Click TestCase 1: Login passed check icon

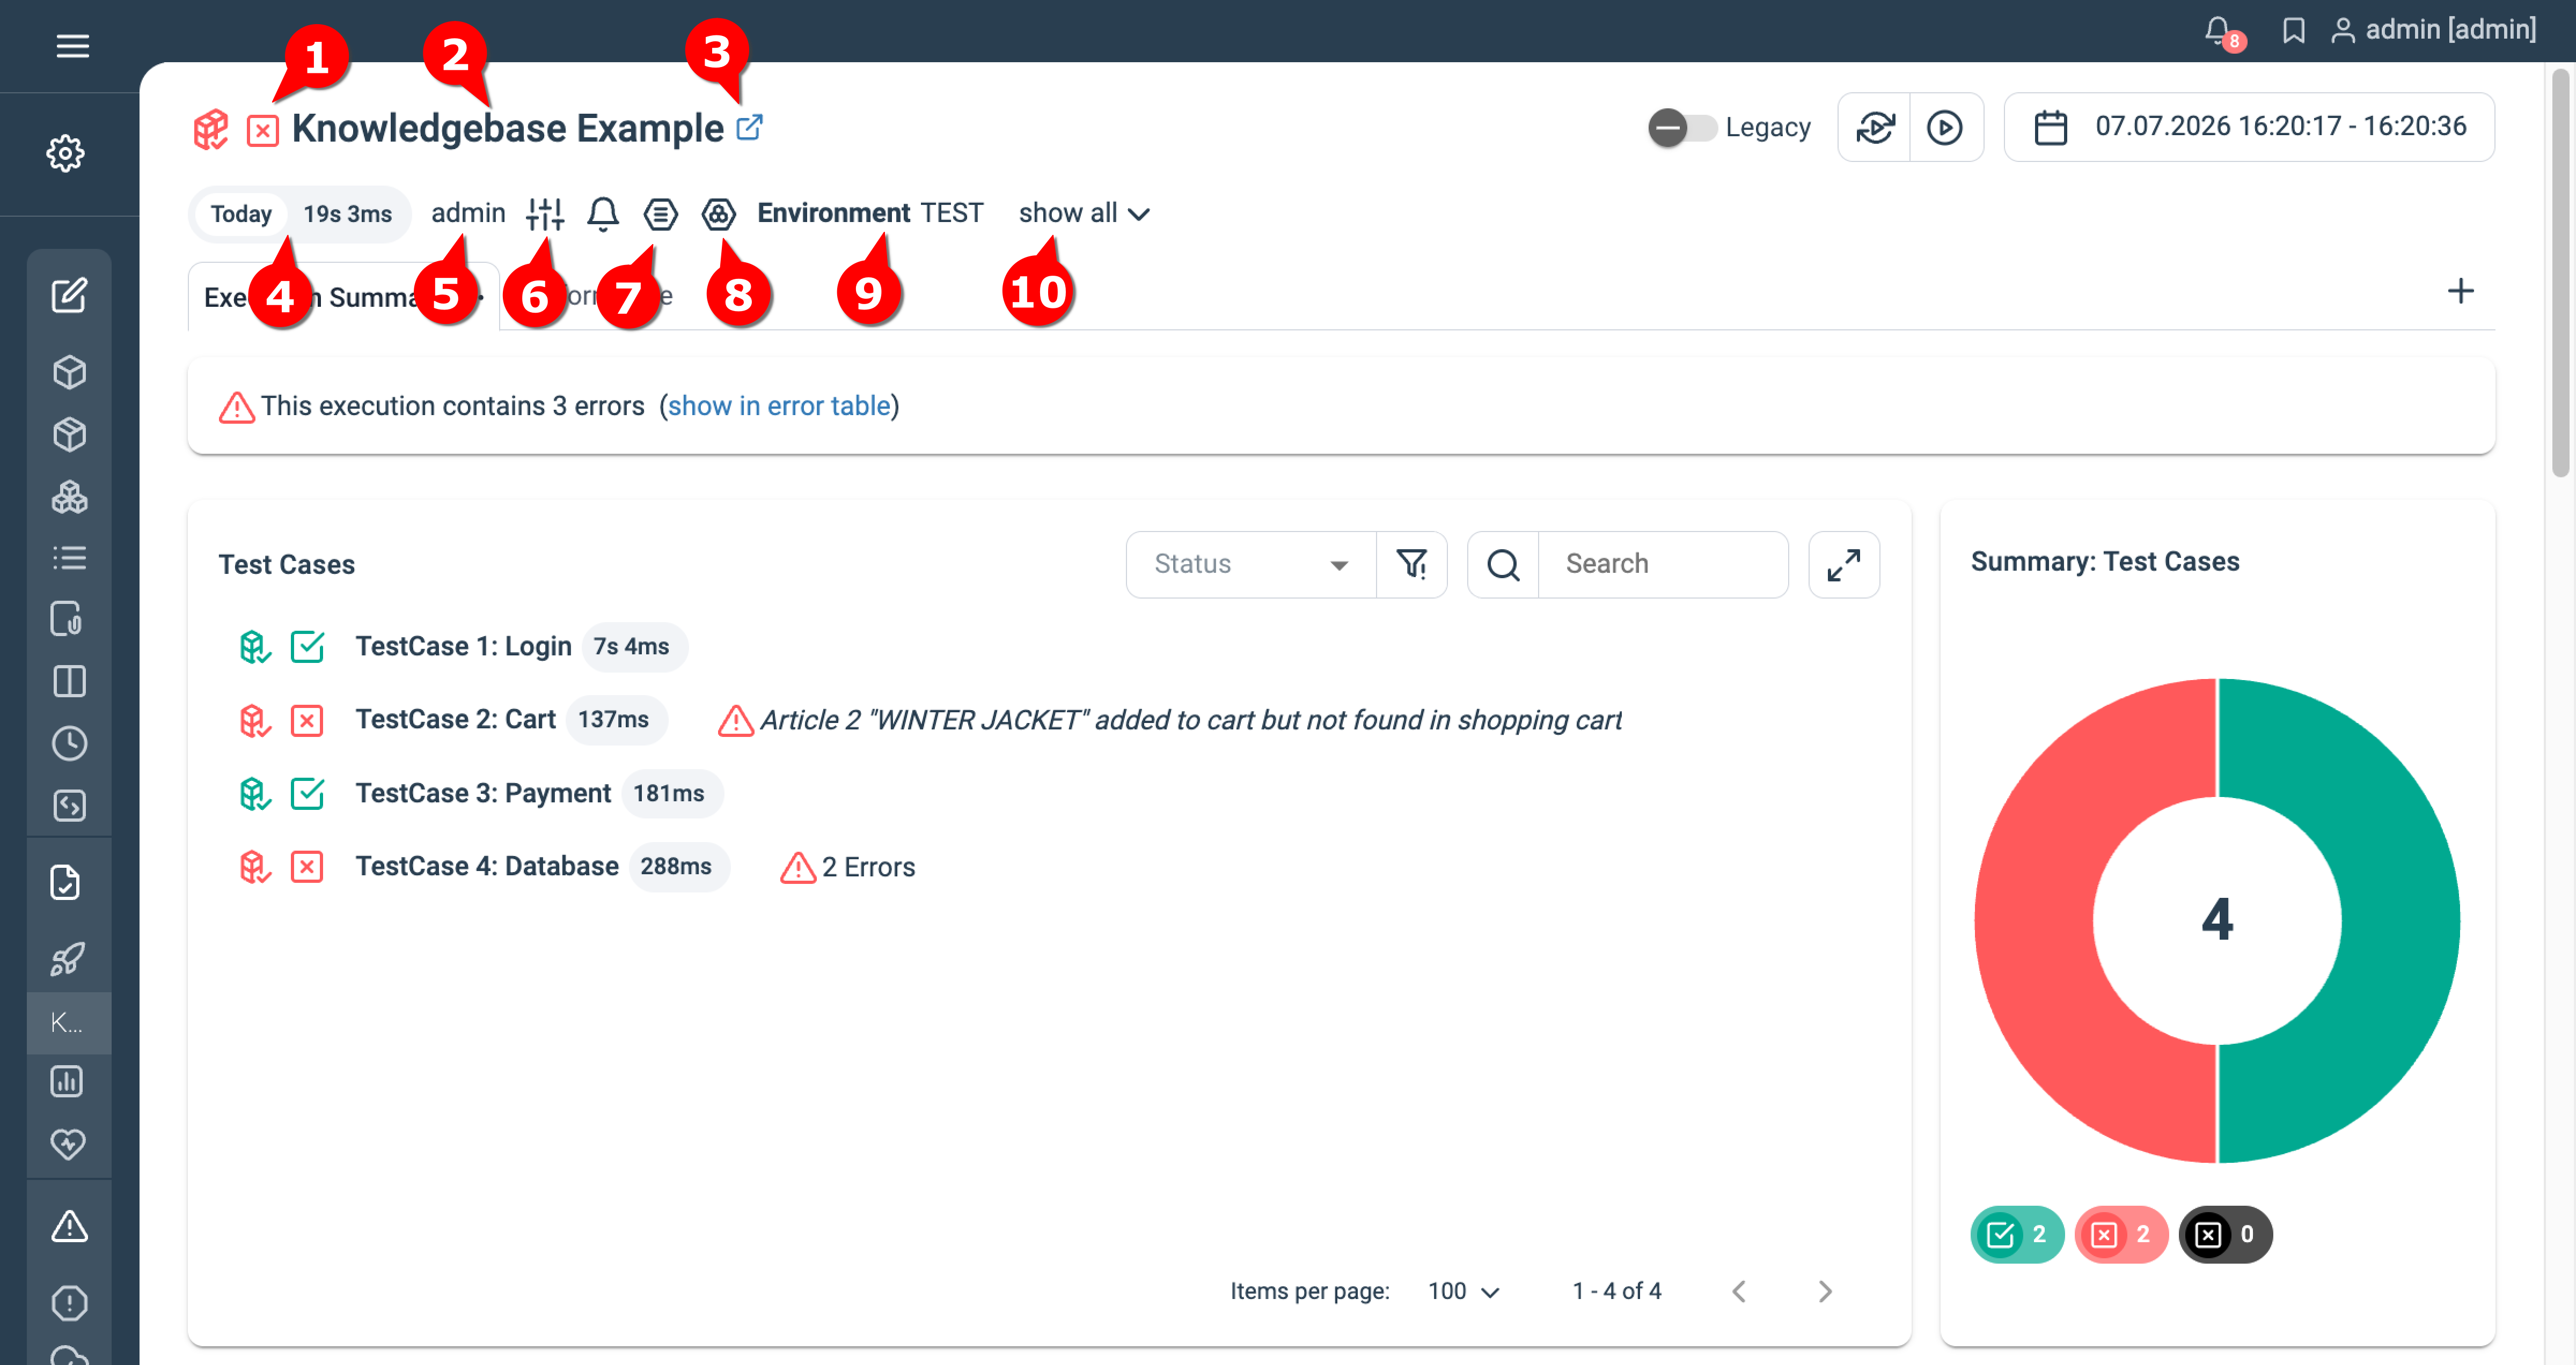point(307,646)
